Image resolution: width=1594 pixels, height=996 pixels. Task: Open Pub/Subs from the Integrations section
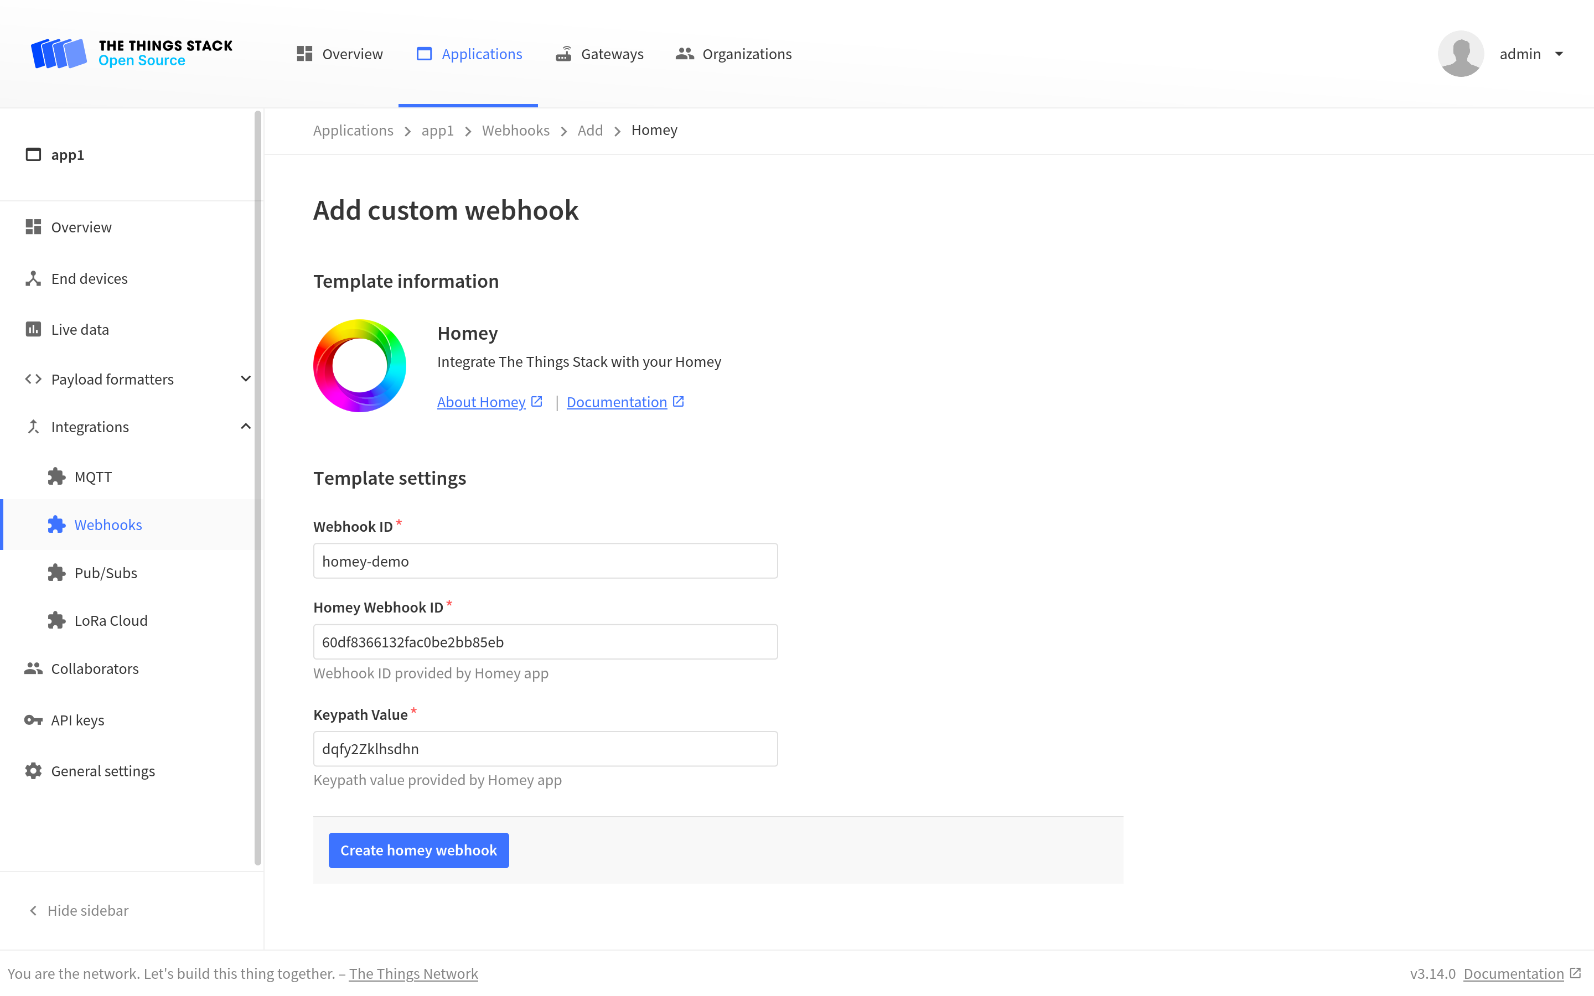pos(105,573)
